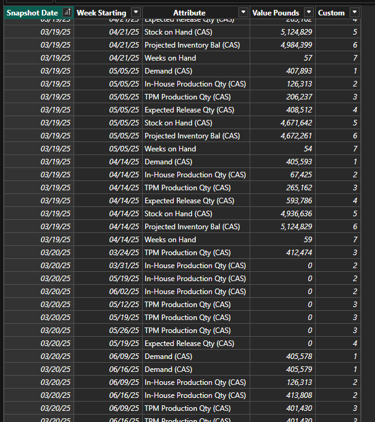Viewport: 375px width, 422px height.
Task: Click In-House Production Qty (CAS) in 06/02/25 row
Action: click(x=195, y=292)
